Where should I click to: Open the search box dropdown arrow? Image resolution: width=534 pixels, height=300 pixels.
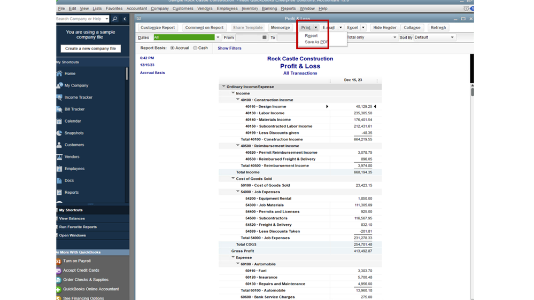tap(106, 19)
